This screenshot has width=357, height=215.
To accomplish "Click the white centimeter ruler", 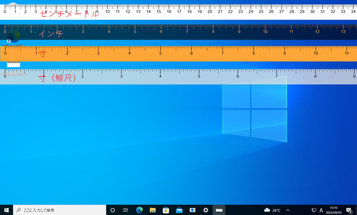I will coord(178,11).
